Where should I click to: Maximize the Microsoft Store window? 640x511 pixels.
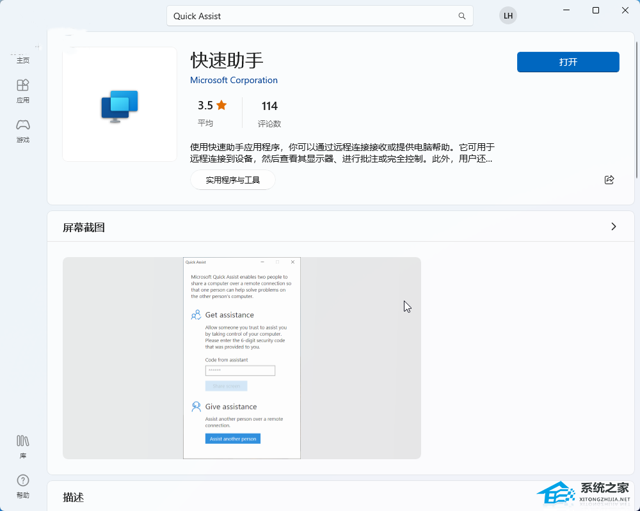596,10
